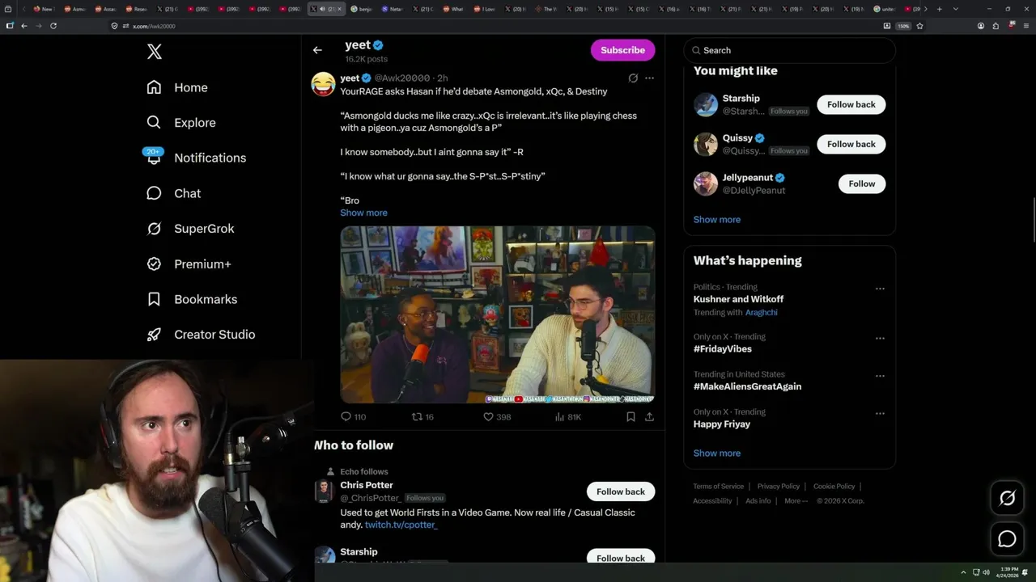Show more in What's happening
Image resolution: width=1036 pixels, height=582 pixels.
point(716,453)
